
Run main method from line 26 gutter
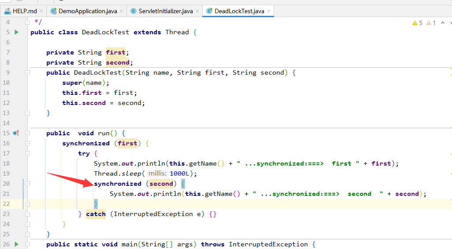(x=16, y=244)
